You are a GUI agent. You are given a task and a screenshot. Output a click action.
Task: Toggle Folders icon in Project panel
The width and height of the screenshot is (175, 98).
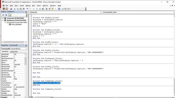(x=10, y=15)
